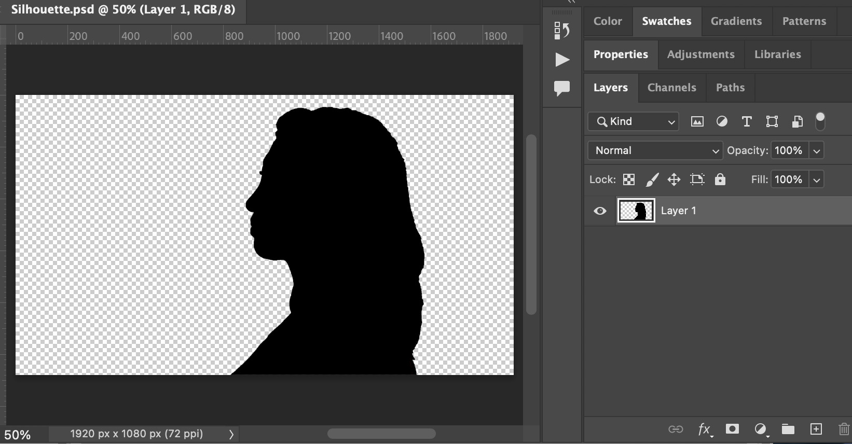The image size is (852, 444).
Task: Open the Kind filter type dropdown
Action: tap(633, 121)
